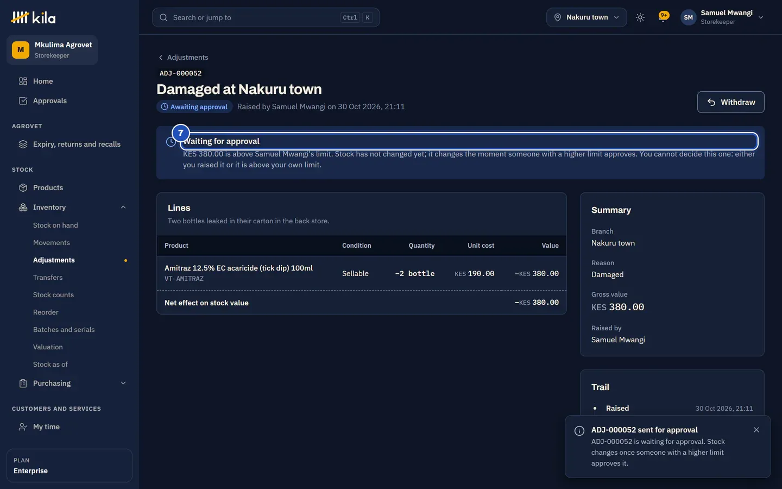Open Transfers under Inventory
This screenshot has width=782, height=489.
tap(48, 277)
